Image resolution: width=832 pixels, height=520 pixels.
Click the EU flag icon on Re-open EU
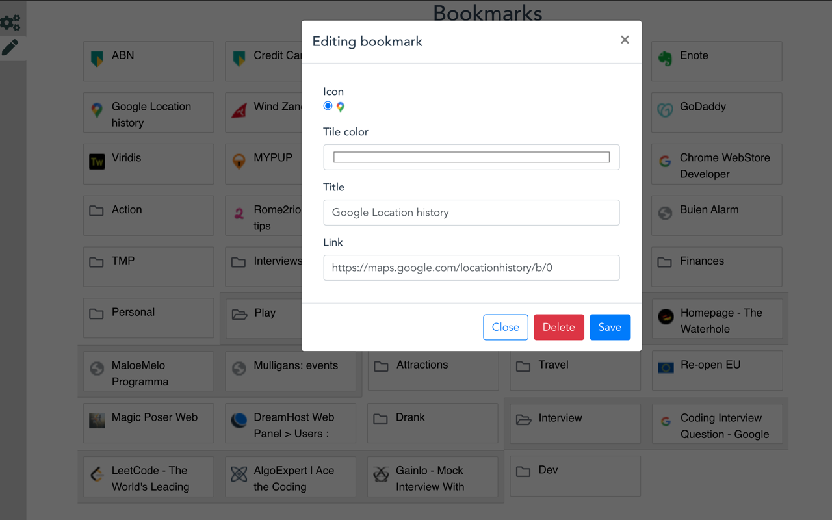tap(665, 367)
